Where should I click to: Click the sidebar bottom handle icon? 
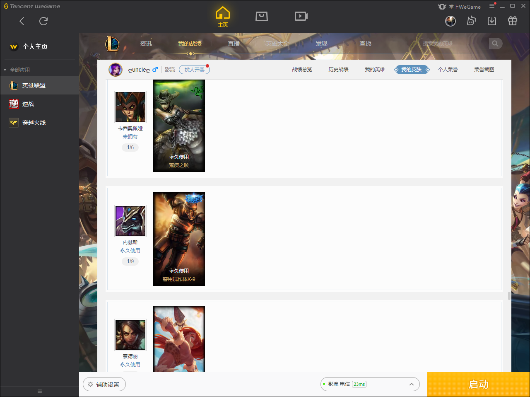coord(40,391)
